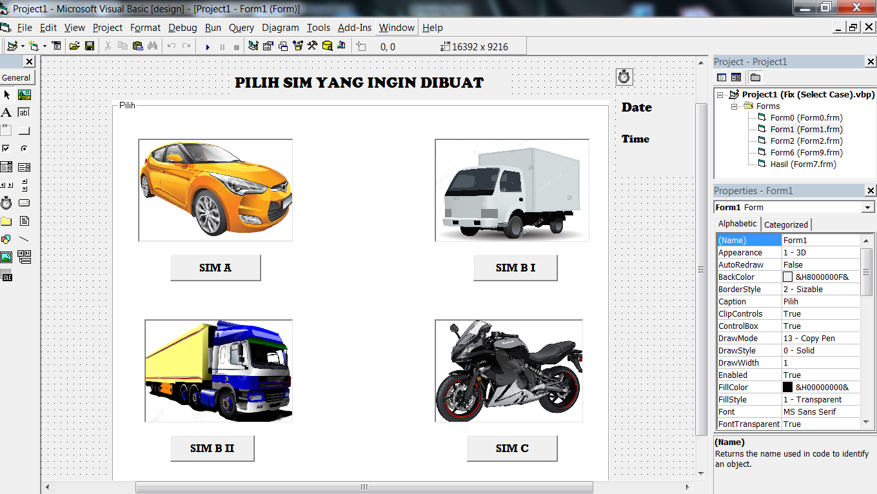Image resolution: width=877 pixels, height=494 pixels.
Task: Click the View Code icon in Project Explorer
Action: pyautogui.click(x=722, y=77)
